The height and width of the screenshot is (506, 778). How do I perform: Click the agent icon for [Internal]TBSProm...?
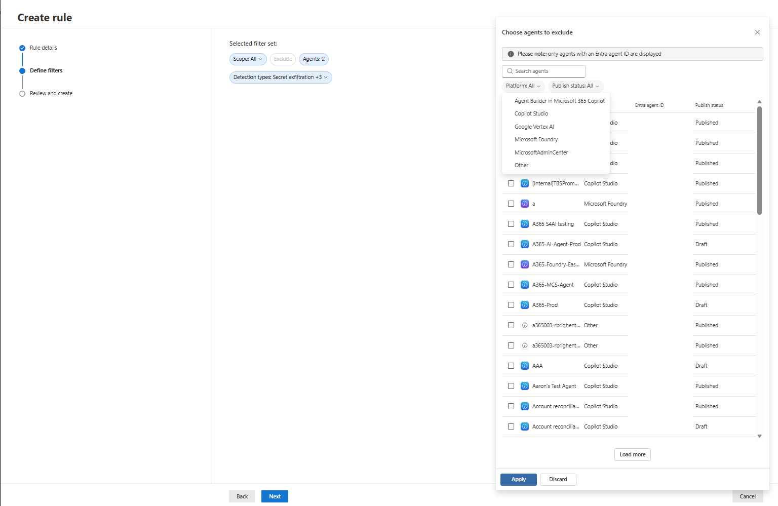525,183
